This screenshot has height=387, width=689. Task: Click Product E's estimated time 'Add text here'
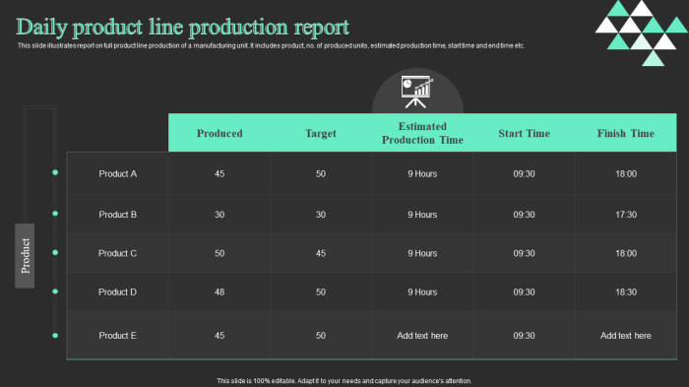pos(422,336)
